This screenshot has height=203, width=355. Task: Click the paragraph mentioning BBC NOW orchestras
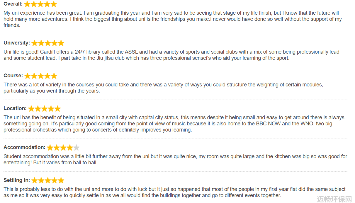[x=174, y=124]
